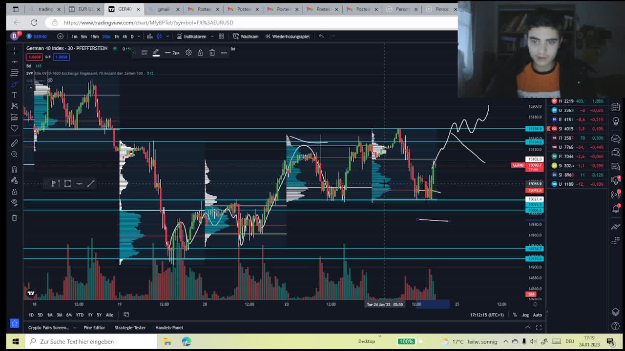Show hidden tray icons chevron
The image size is (625, 351).
pyautogui.click(x=505, y=341)
